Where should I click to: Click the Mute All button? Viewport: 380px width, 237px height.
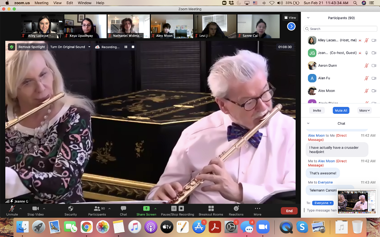coord(341,110)
